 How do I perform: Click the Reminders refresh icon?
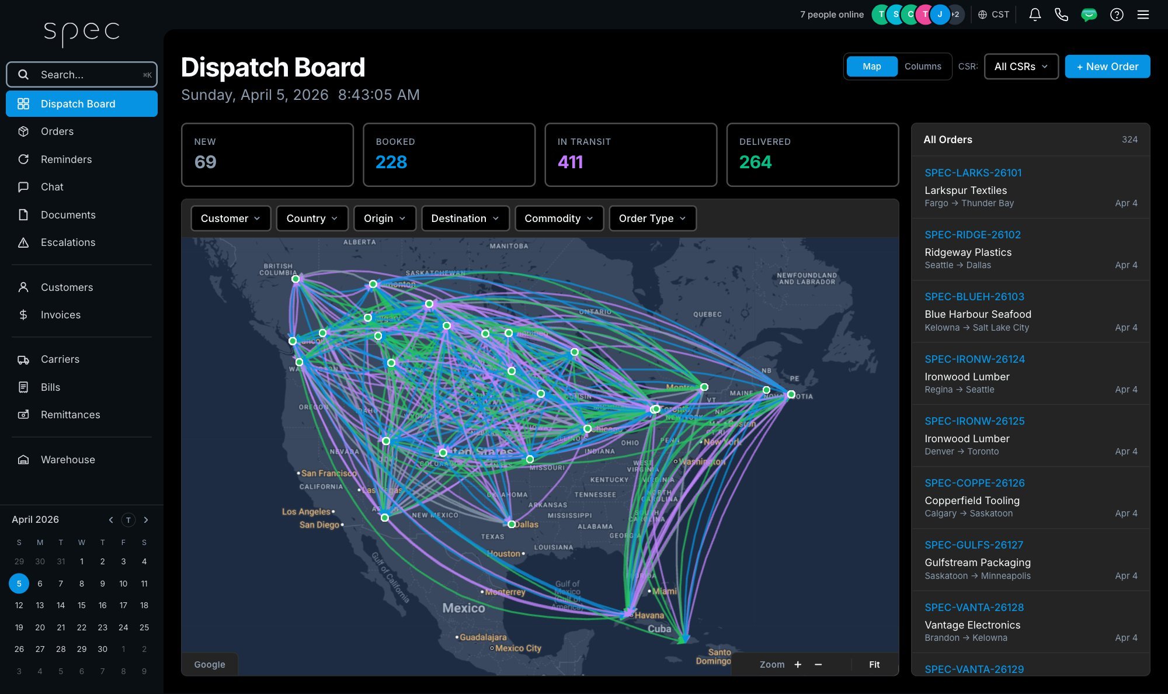coord(23,159)
